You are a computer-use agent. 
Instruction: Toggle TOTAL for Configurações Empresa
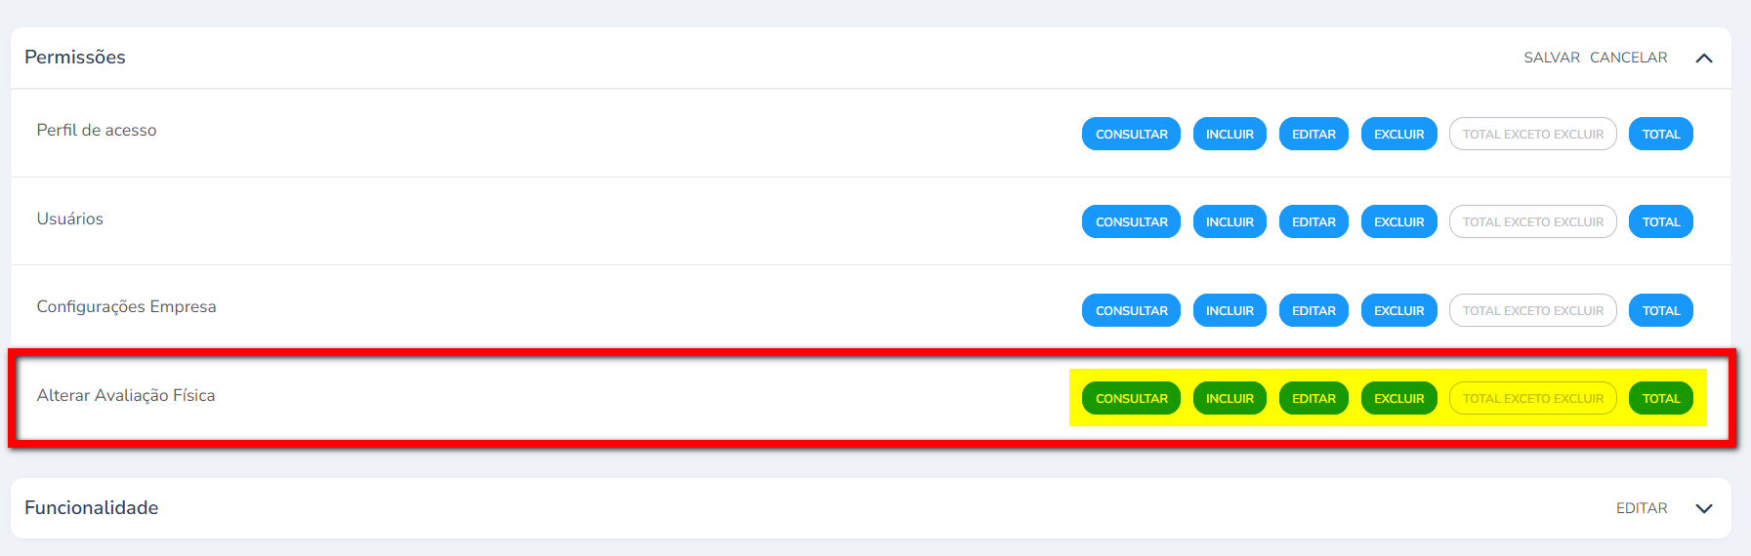pos(1660,311)
